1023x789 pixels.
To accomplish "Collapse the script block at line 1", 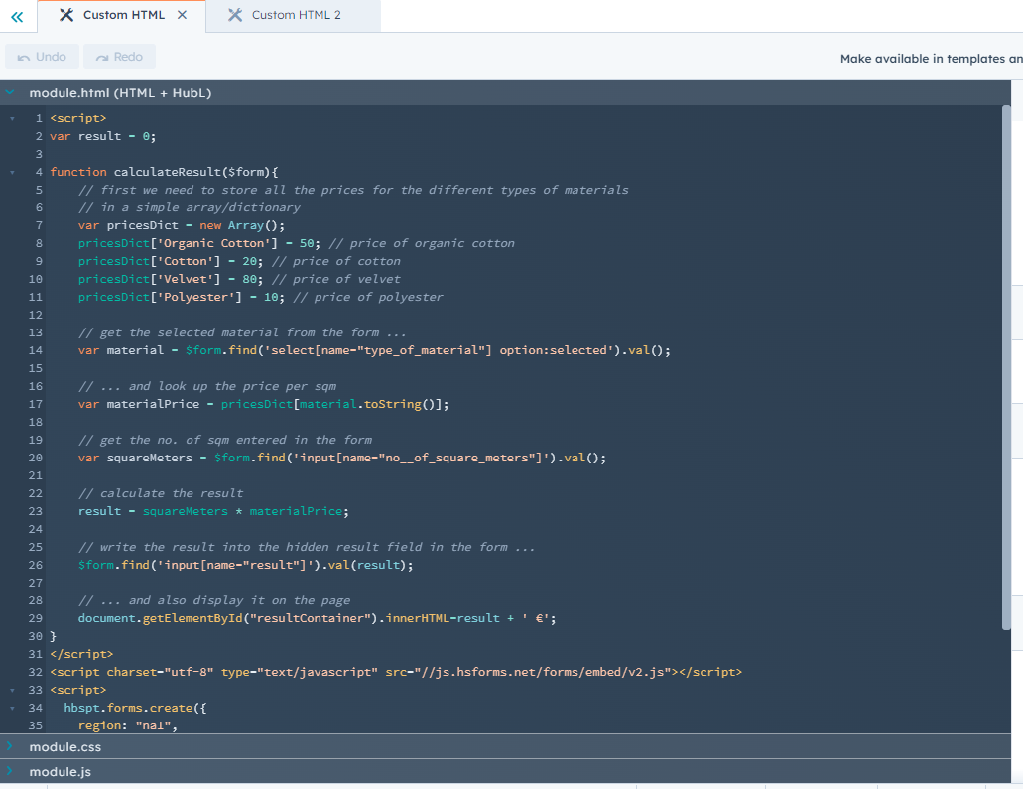I will [10, 117].
